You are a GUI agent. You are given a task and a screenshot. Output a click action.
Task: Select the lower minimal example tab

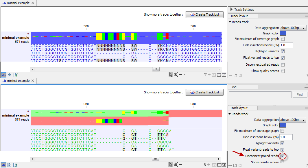pyautogui.click(x=17, y=81)
